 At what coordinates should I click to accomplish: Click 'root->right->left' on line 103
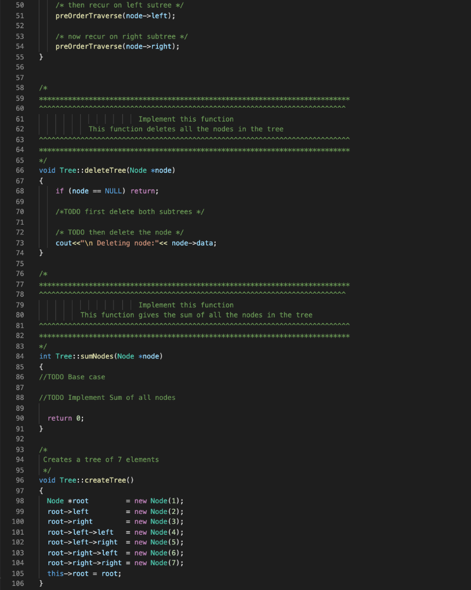pyautogui.click(x=82, y=553)
